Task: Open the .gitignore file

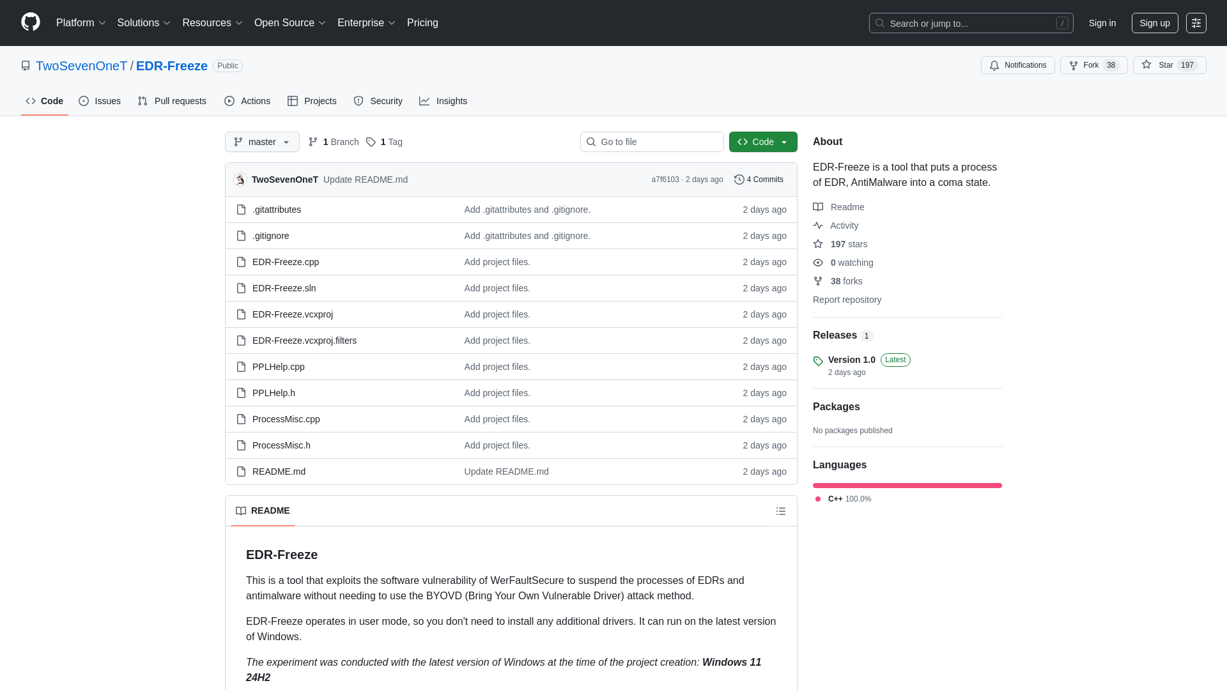Action: (270, 236)
